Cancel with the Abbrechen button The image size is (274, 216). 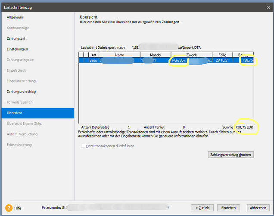point(258,208)
